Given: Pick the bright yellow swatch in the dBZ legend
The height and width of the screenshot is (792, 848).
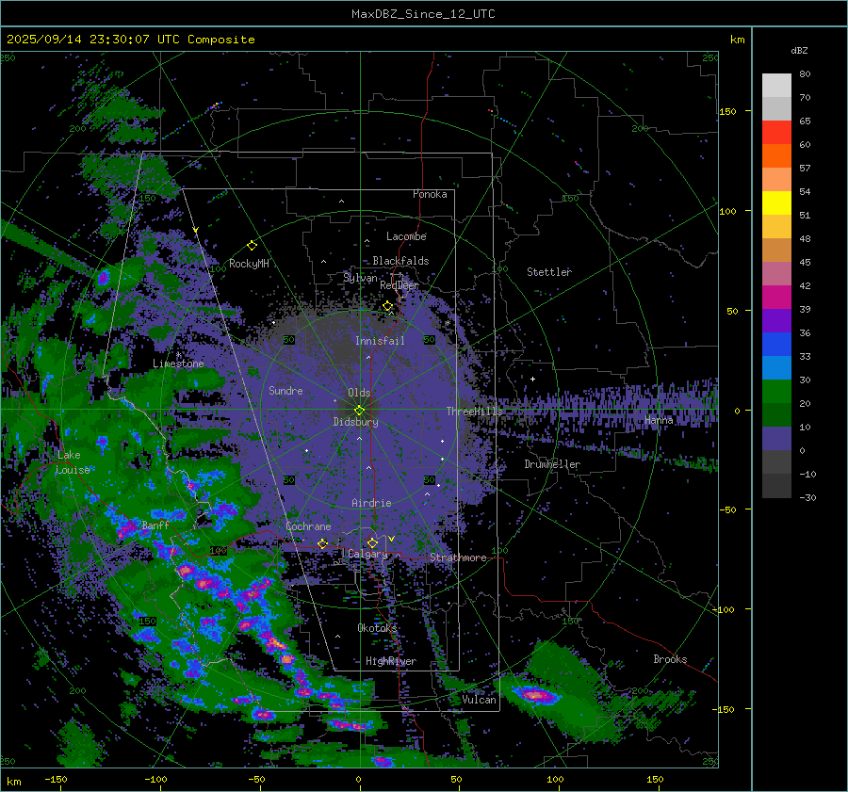Looking at the screenshot, I should [776, 203].
